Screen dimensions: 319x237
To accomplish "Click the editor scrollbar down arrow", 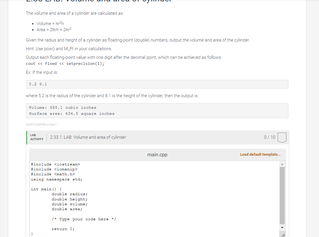I will [x=282, y=227].
